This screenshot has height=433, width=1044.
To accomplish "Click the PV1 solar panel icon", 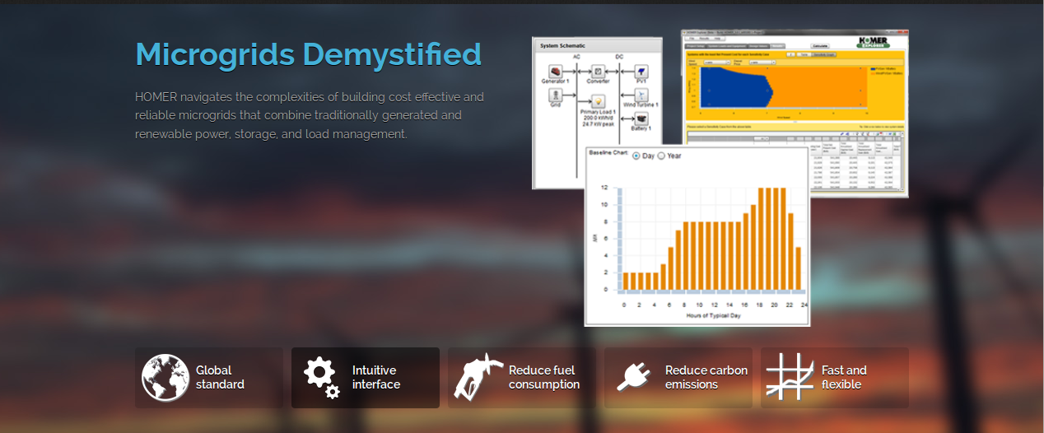I will [641, 72].
